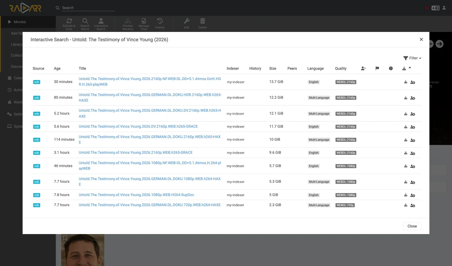Image resolution: width=452 pixels, height=266 pixels.
Task: Sort results by Language column
Action: point(315,68)
